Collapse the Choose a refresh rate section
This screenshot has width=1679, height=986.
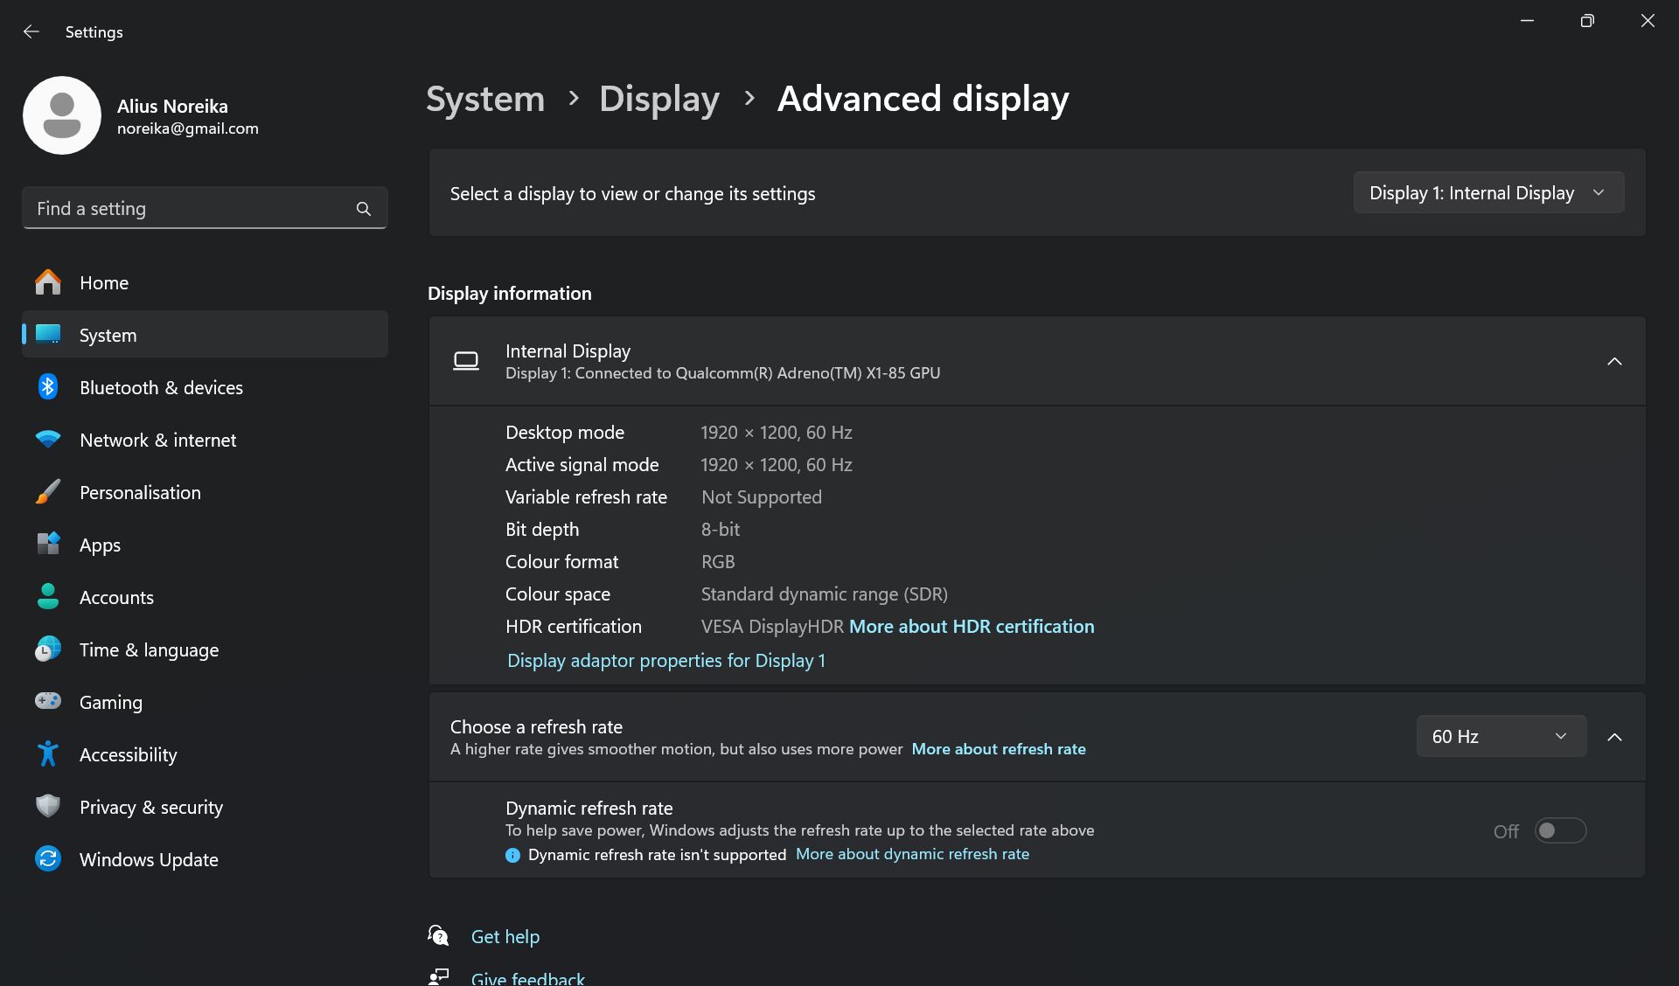[1614, 738]
